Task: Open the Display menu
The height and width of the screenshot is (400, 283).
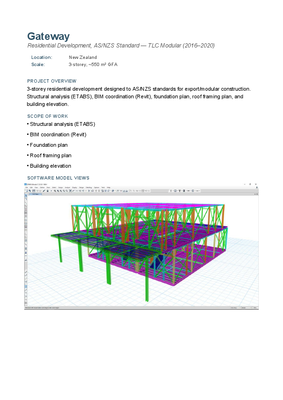Action: point(75,188)
